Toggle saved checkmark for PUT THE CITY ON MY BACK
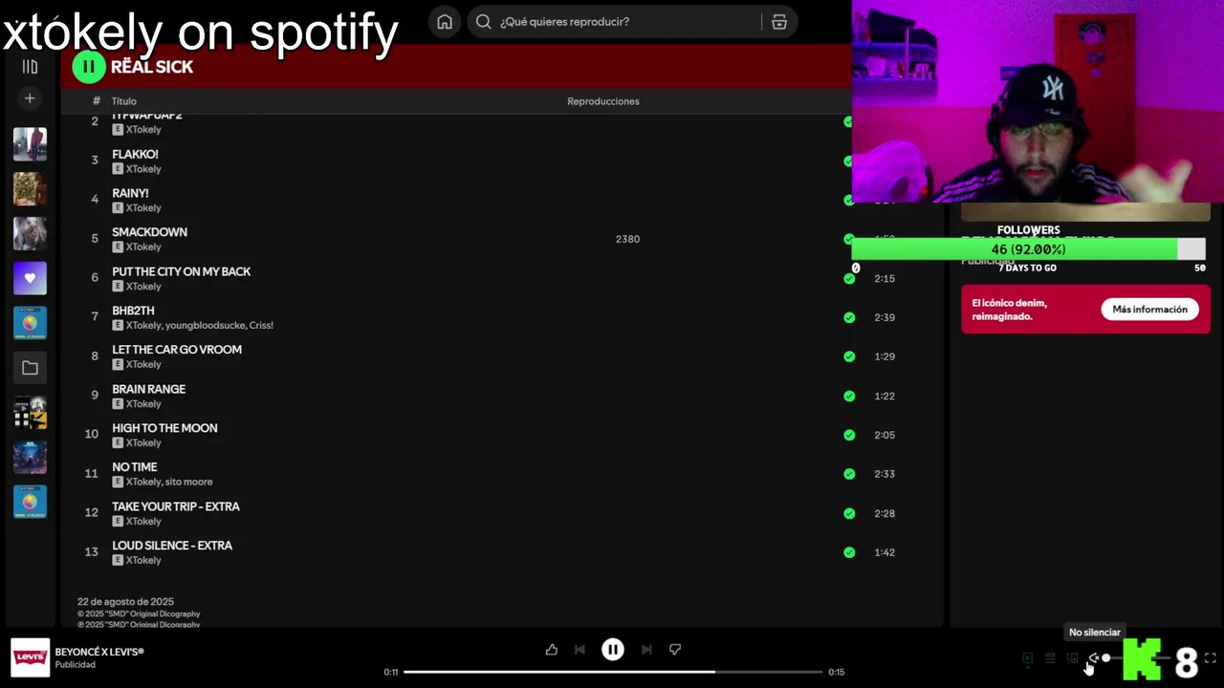 pos(849,279)
